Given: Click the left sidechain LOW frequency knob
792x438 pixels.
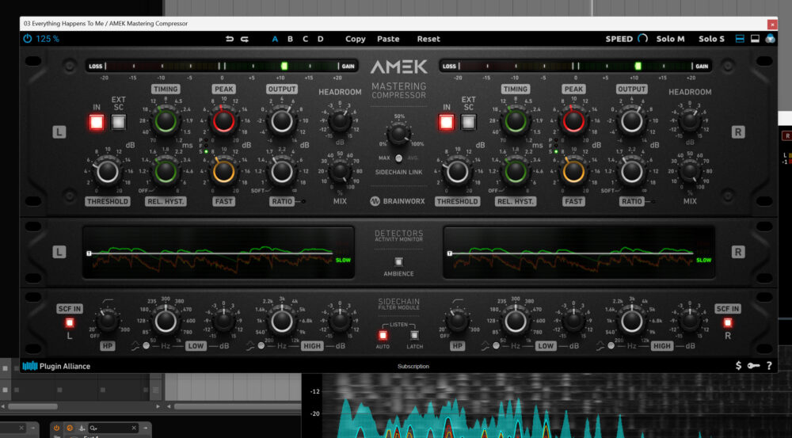Looking at the screenshot, I should point(166,322).
